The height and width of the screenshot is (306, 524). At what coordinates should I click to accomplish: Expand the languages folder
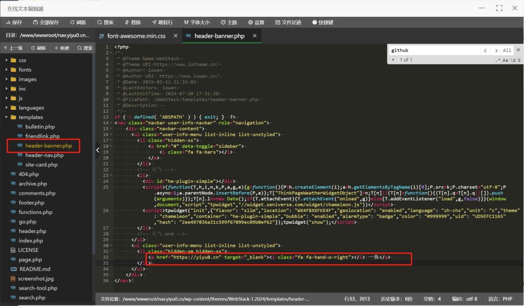point(6,107)
